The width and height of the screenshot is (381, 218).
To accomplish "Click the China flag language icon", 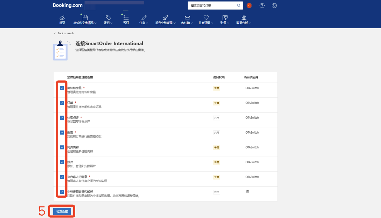I will coord(249,6).
